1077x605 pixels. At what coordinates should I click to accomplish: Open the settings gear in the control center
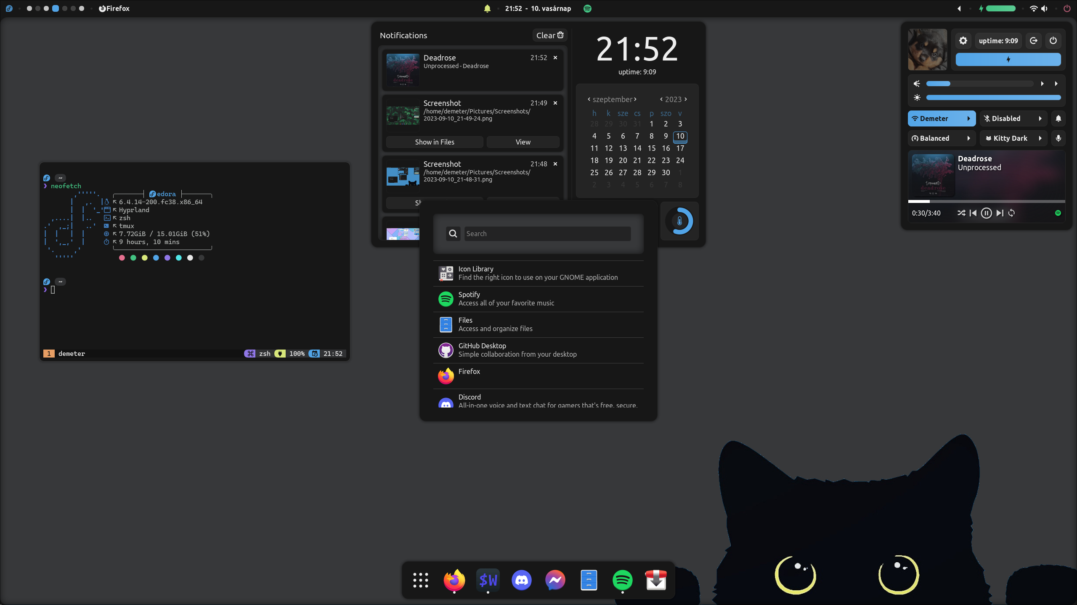(x=963, y=40)
